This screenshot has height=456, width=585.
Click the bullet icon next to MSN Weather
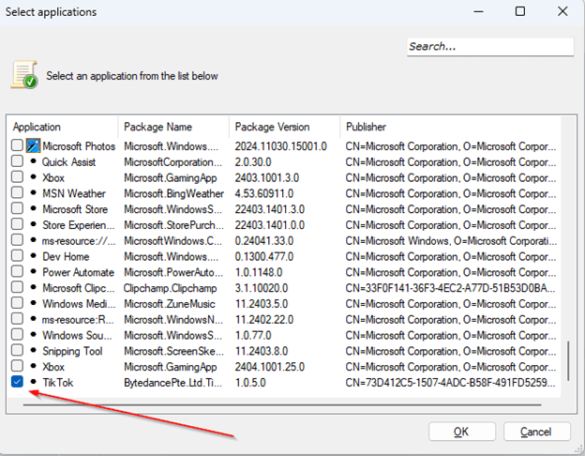pos(33,193)
